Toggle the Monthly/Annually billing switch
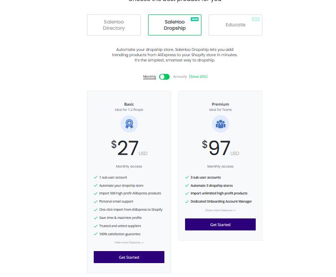This screenshot has width=336, height=277. coord(164,77)
